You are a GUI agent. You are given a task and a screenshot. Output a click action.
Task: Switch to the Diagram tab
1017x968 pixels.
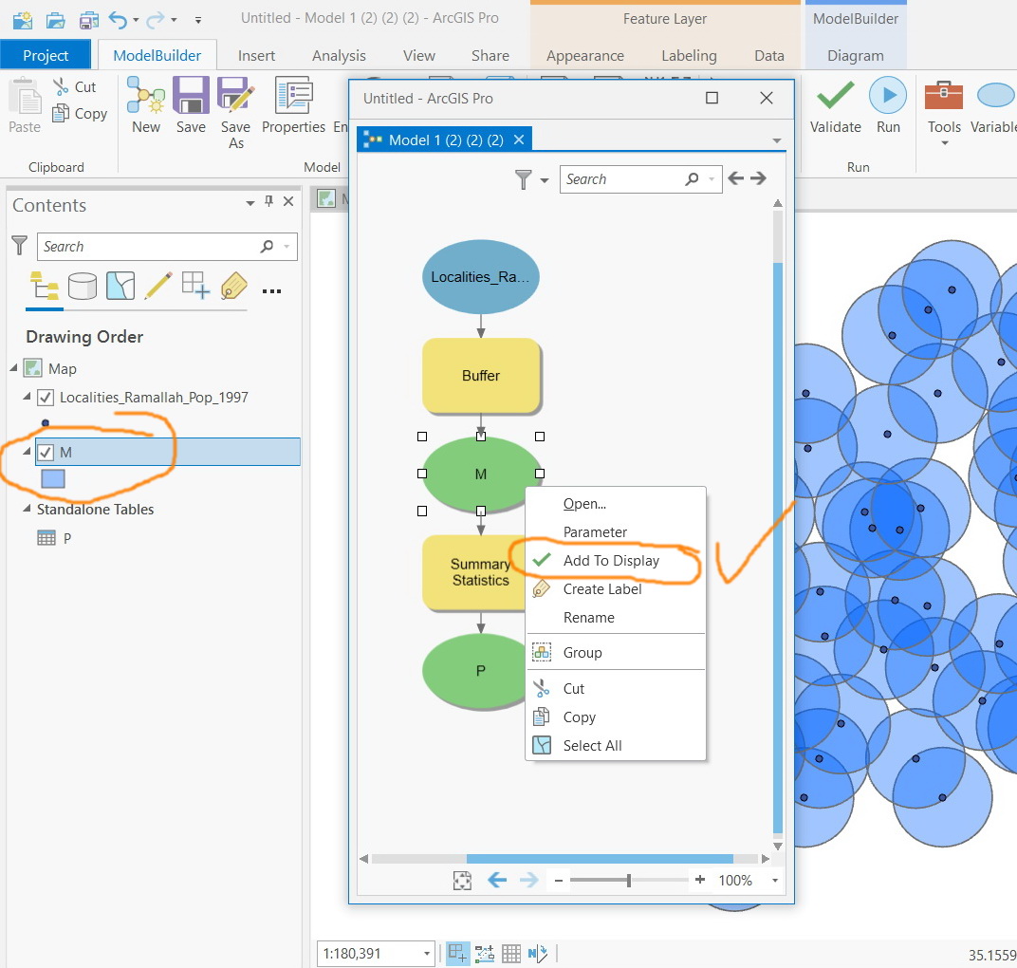click(855, 56)
